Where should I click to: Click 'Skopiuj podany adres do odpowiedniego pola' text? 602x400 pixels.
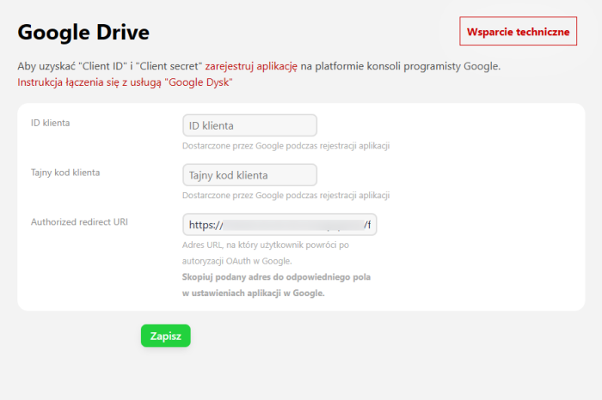(276, 277)
